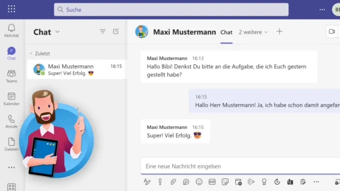Open Anrufe phone icon in sidebar
The width and height of the screenshot is (340, 191).
pos(12,121)
